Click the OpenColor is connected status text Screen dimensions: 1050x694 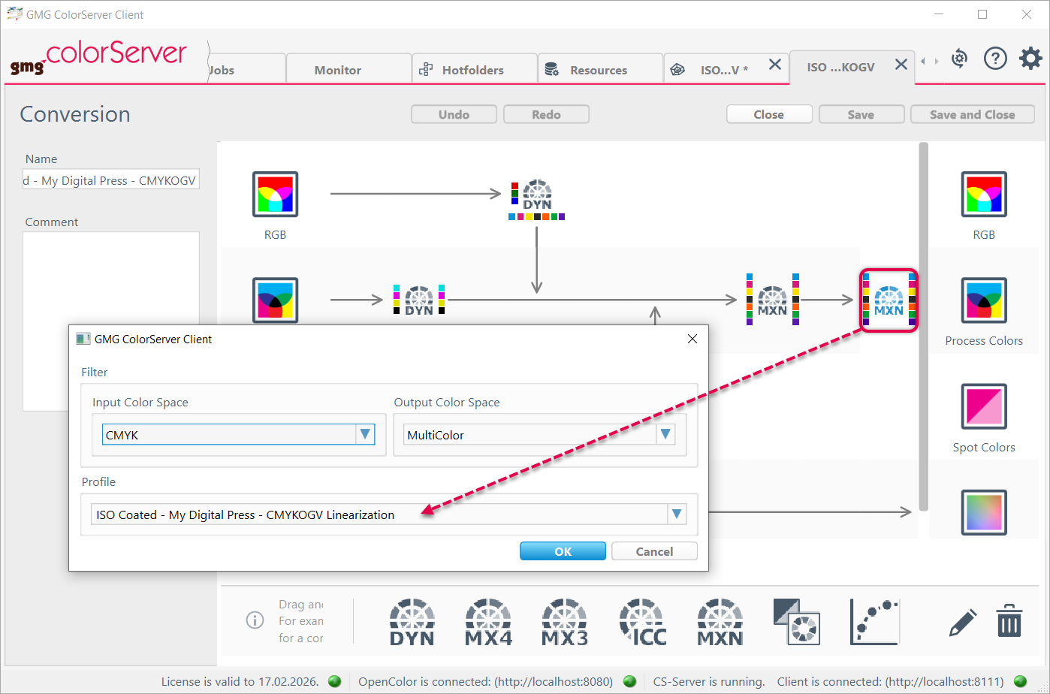pos(485,682)
